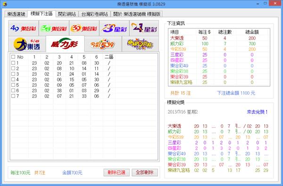Check the box for bet row 6

pyautogui.click(x=13, y=90)
